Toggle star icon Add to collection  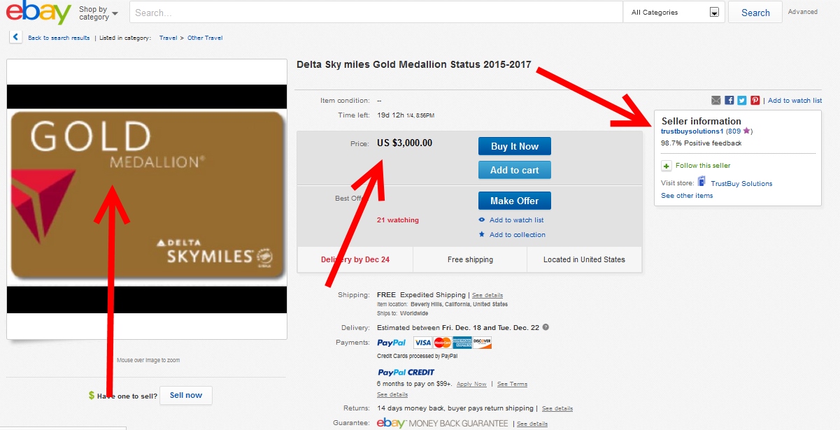click(482, 234)
